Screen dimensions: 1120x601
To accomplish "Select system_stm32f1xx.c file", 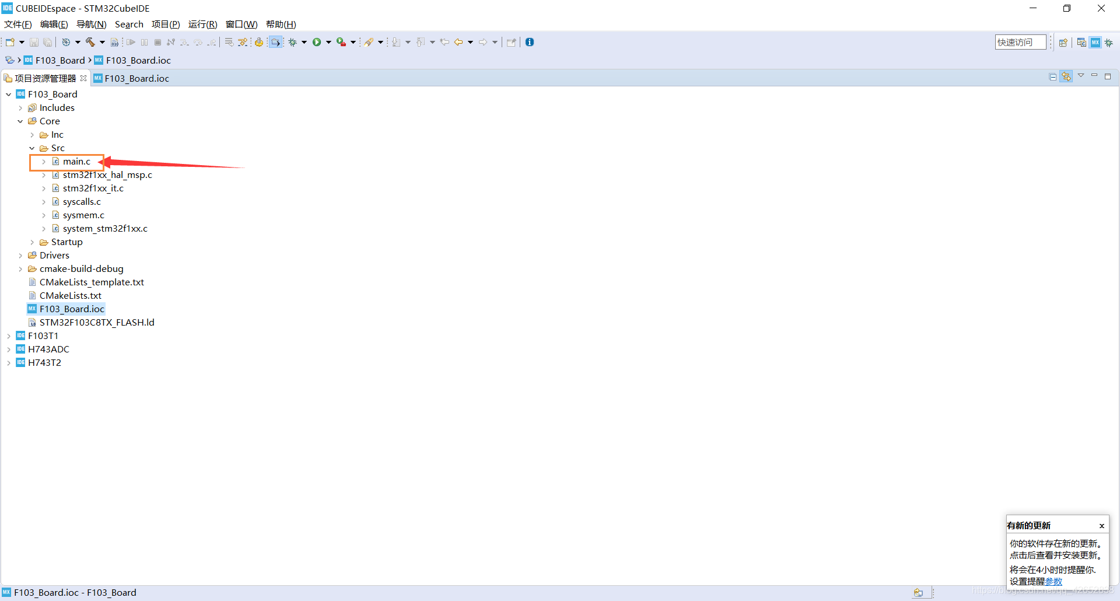I will (x=105, y=229).
